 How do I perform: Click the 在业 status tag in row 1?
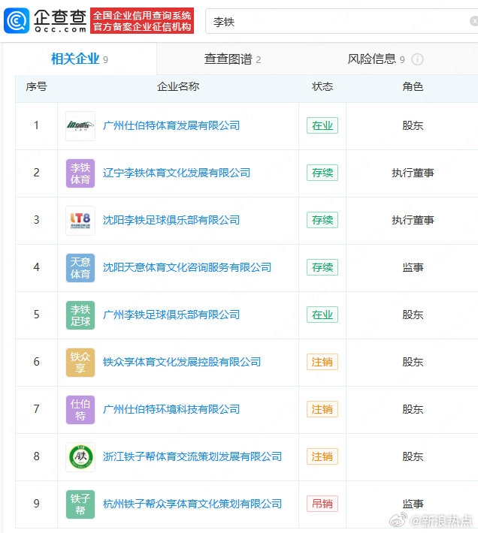tap(322, 125)
